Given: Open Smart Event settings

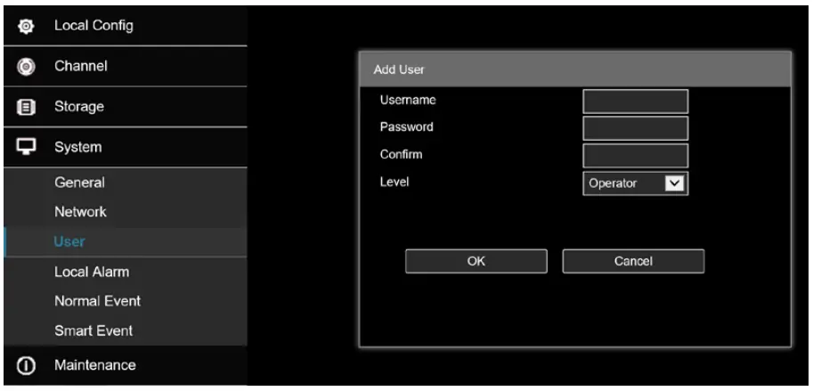Looking at the screenshot, I should pyautogui.click(x=126, y=330).
